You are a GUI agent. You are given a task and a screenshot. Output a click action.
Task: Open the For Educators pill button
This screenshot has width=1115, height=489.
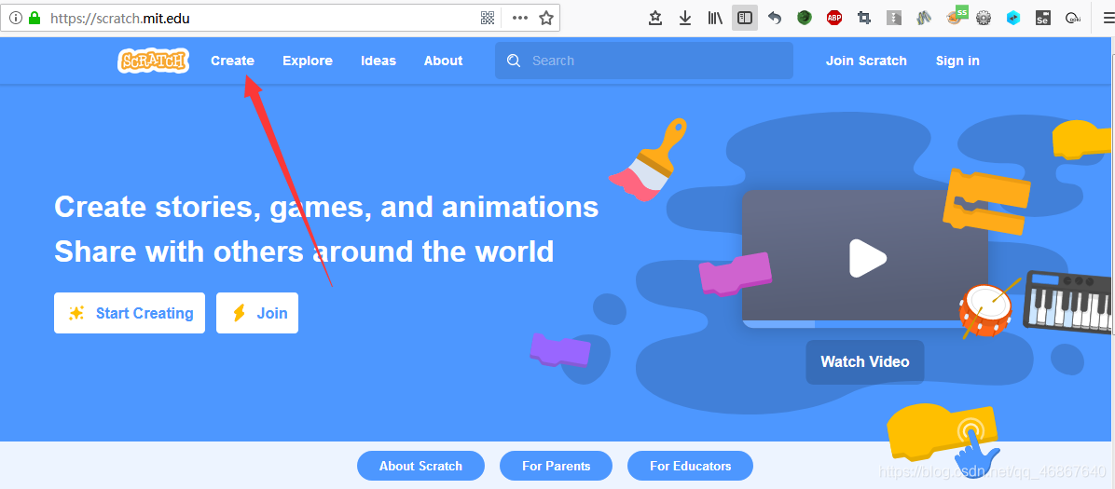691,467
